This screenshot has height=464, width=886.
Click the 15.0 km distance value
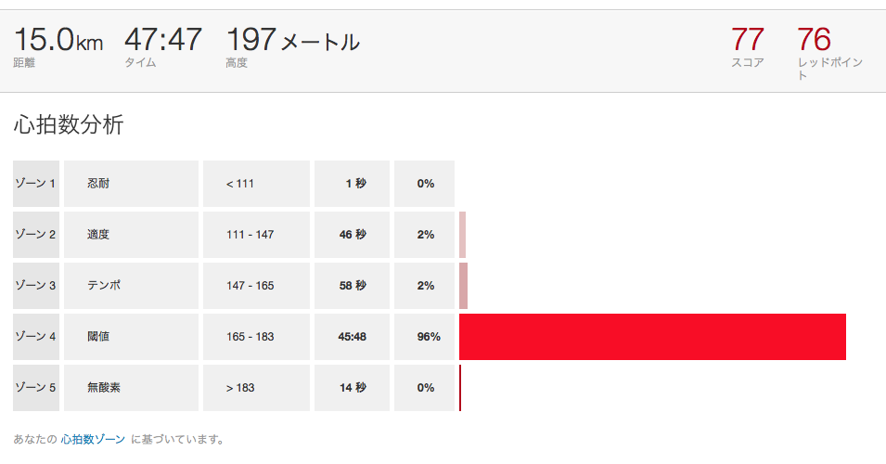(58, 40)
